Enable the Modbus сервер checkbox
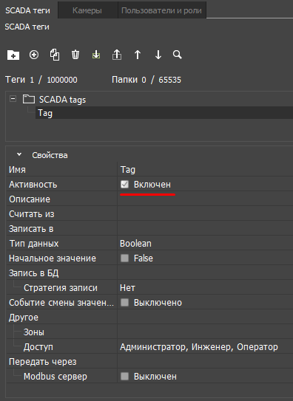The image size is (293, 401). (x=124, y=376)
